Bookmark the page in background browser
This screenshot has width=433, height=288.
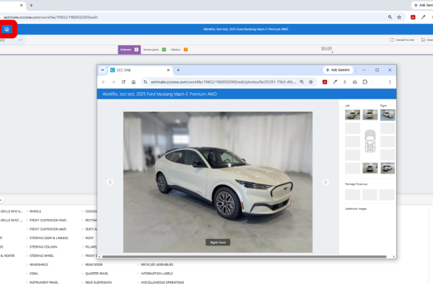click(x=399, y=17)
